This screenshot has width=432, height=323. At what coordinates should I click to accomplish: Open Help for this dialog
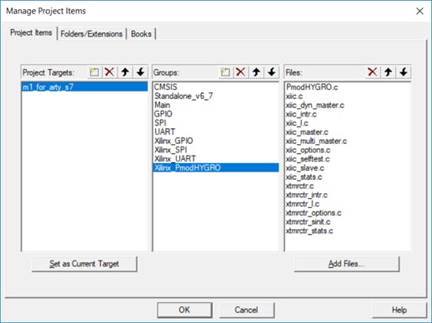click(399, 310)
